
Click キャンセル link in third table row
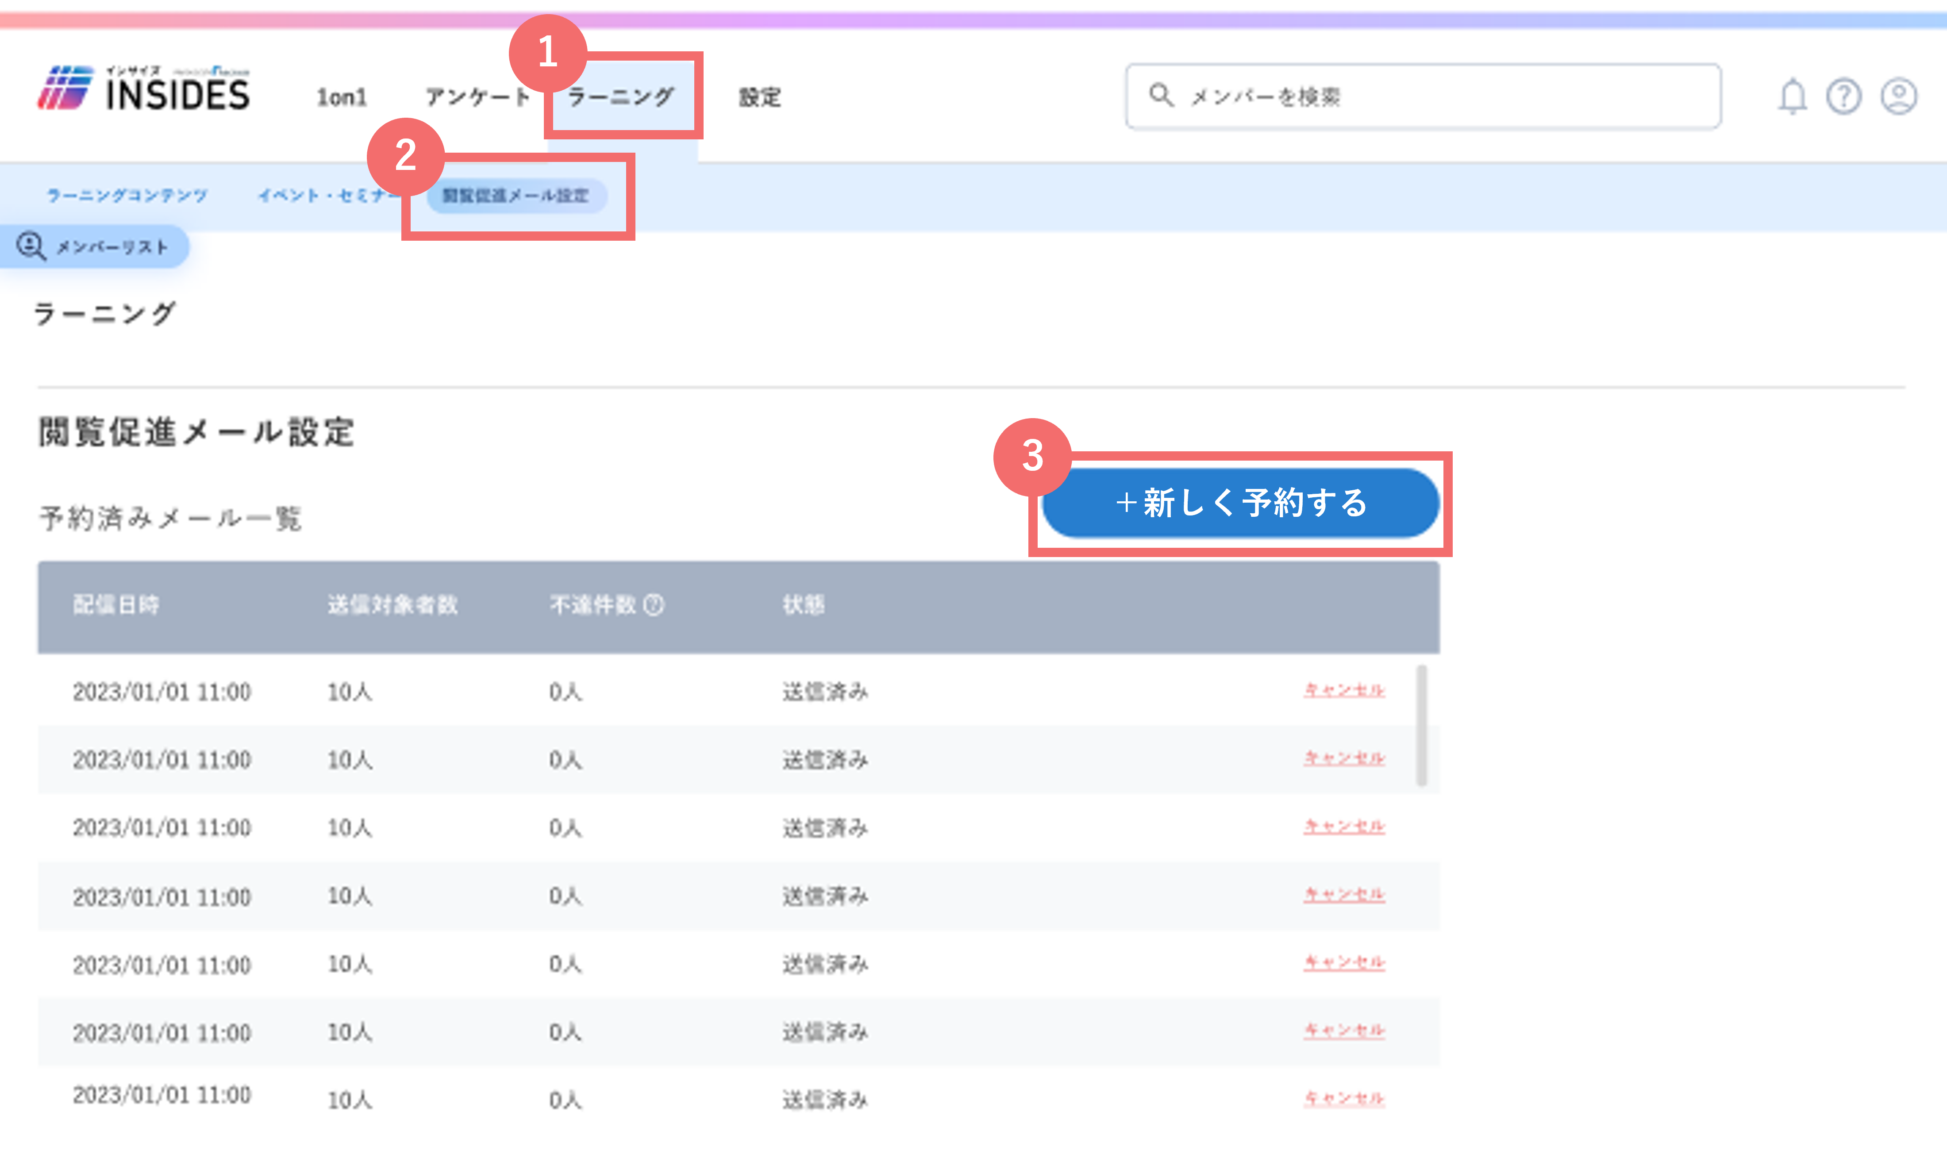coord(1344,827)
